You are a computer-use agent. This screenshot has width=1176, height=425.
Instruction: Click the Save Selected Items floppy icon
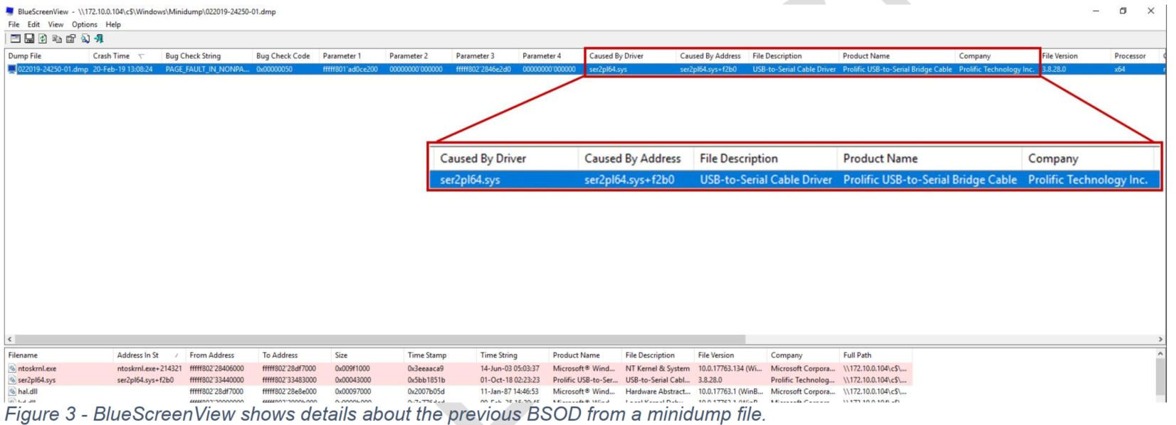coord(29,38)
